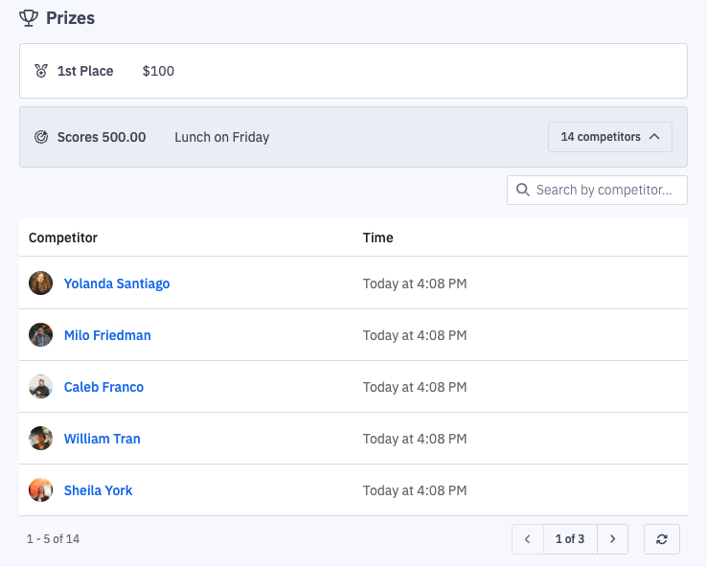Click Caleb Franco's profile picture
707x567 pixels.
point(40,387)
